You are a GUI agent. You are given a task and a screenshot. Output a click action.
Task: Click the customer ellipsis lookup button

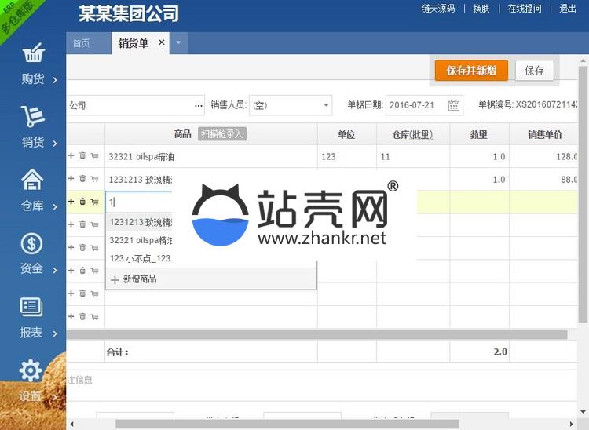(x=199, y=105)
